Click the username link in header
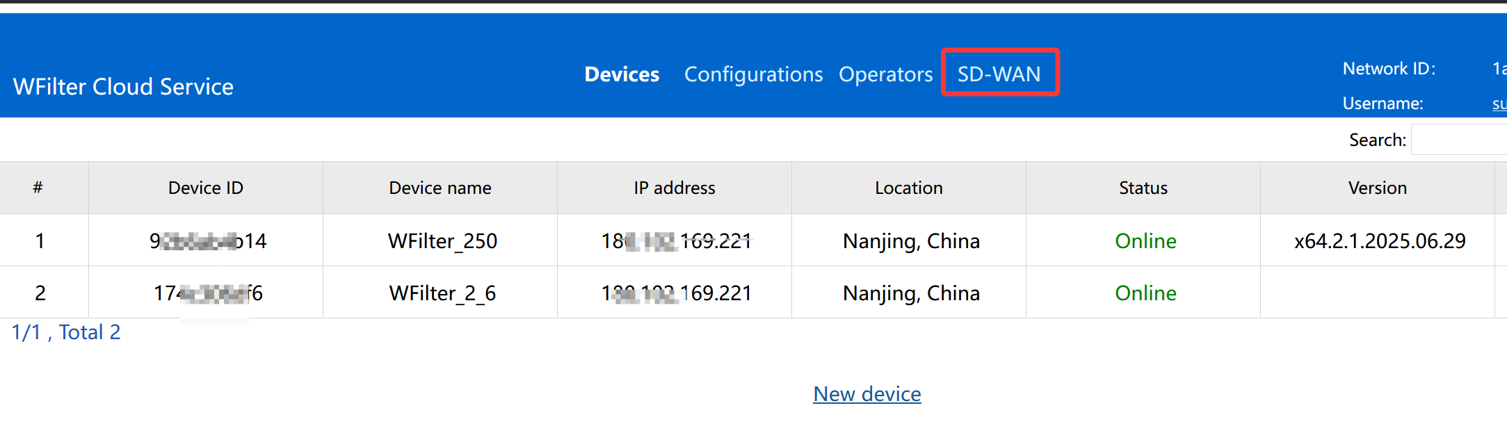The height and width of the screenshot is (433, 1507). 1499,104
